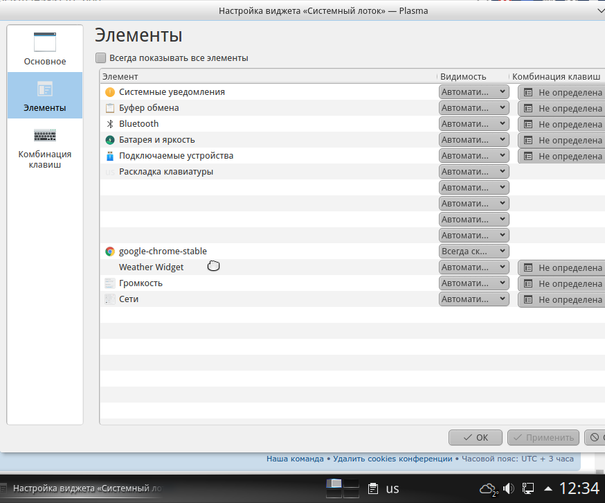Open visibility dropdown for Раскладка клавиатуры

click(473, 172)
